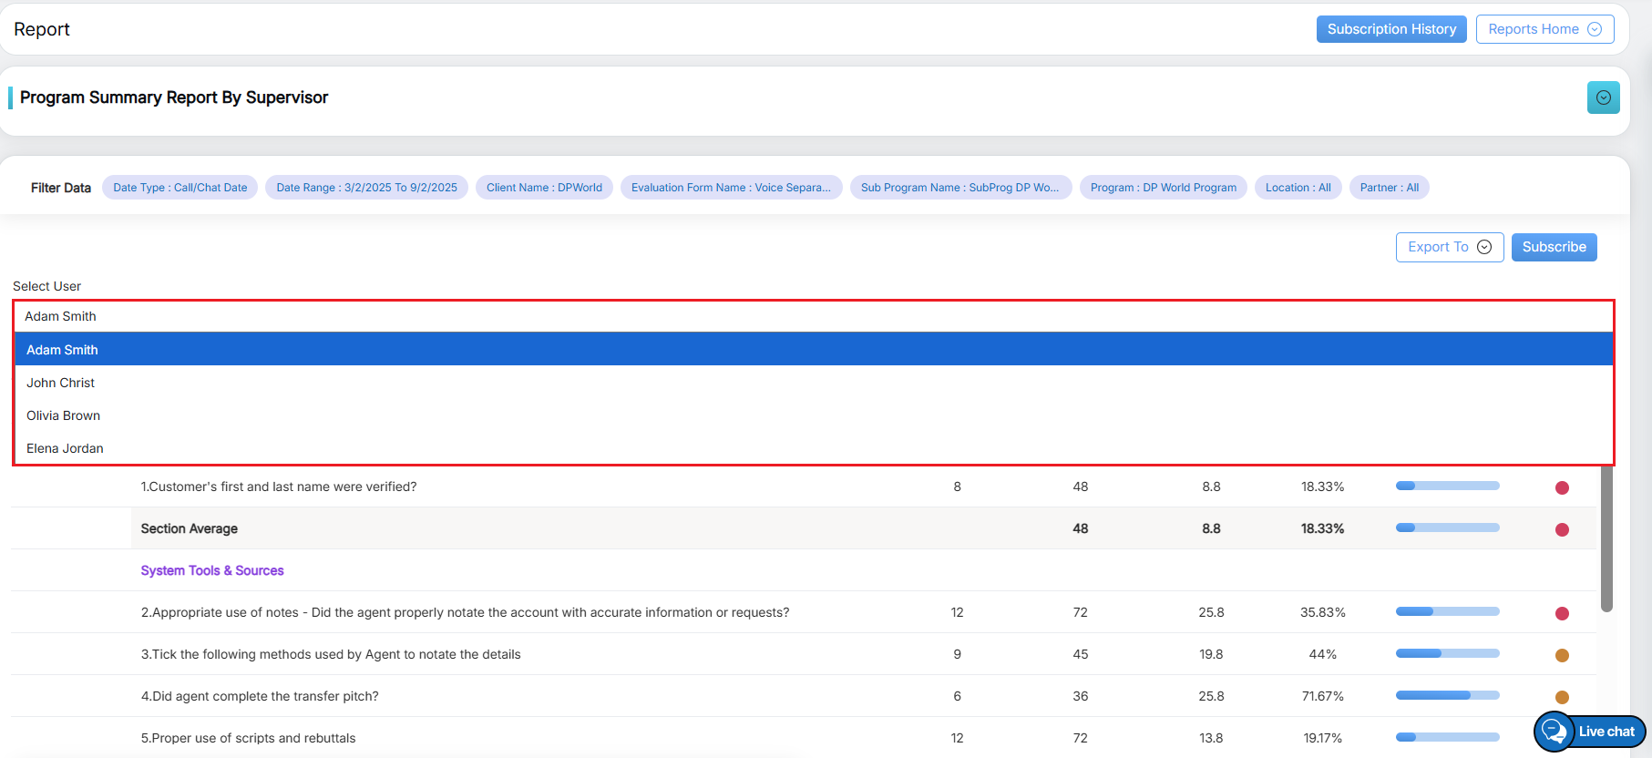Click red status dot for question 1
The height and width of the screenshot is (758, 1652).
coord(1562,487)
